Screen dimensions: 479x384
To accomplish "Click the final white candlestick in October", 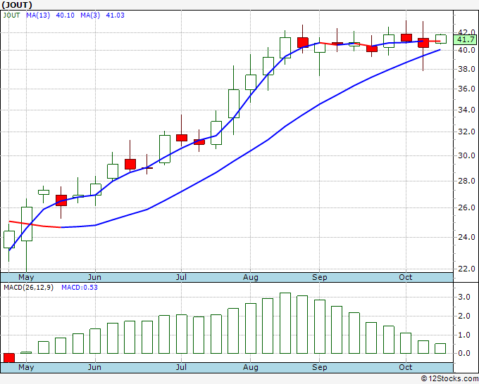I will pyautogui.click(x=440, y=39).
